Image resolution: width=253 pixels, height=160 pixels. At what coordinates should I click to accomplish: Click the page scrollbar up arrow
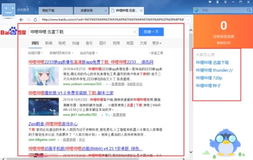click(x=191, y=30)
